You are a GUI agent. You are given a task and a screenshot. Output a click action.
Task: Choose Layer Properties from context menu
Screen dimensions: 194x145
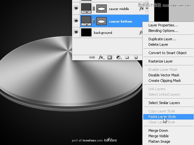tap(163, 25)
